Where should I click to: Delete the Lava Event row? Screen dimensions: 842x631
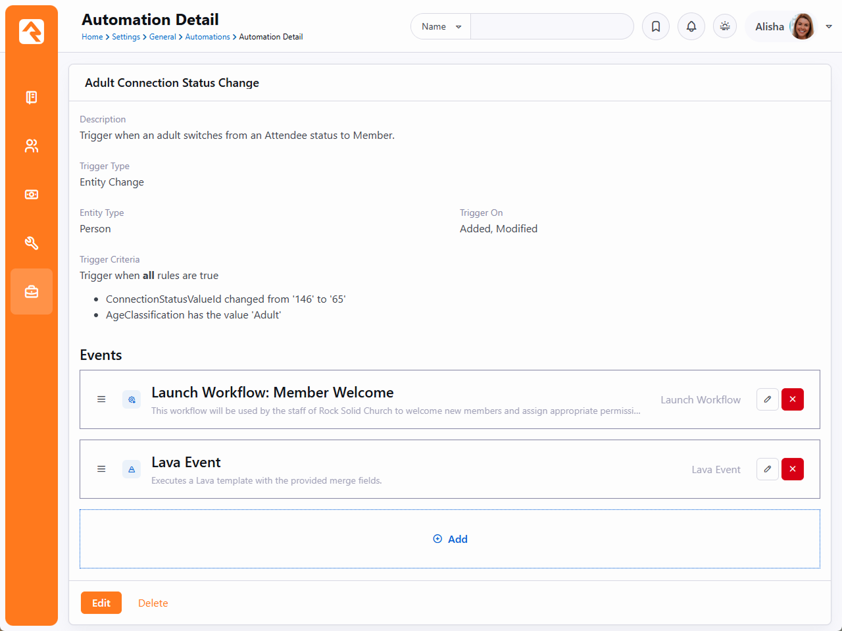pyautogui.click(x=793, y=469)
